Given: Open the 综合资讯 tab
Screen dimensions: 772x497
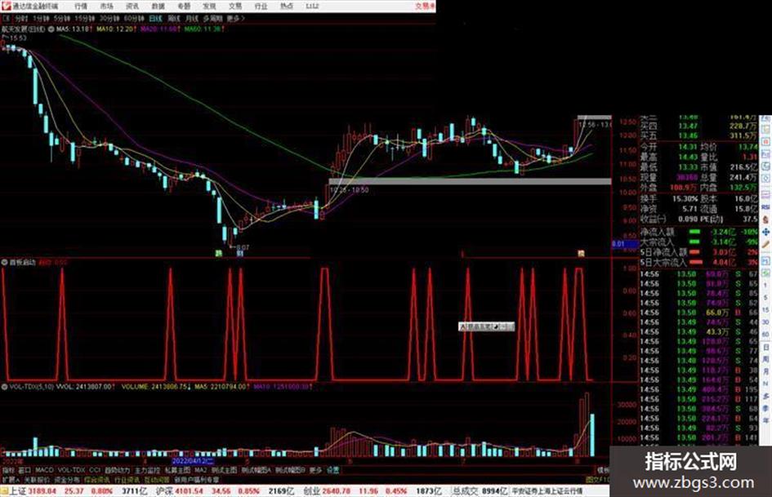Looking at the screenshot, I should click(x=97, y=480).
